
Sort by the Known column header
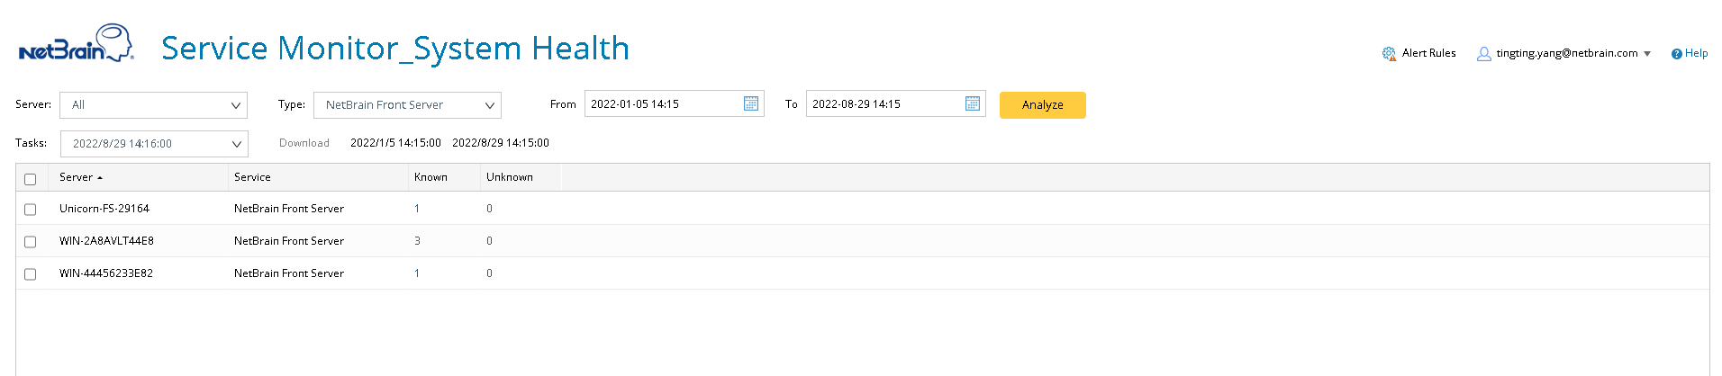coord(430,177)
